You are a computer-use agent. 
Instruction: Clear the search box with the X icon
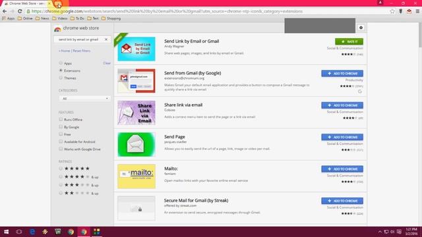click(106, 39)
